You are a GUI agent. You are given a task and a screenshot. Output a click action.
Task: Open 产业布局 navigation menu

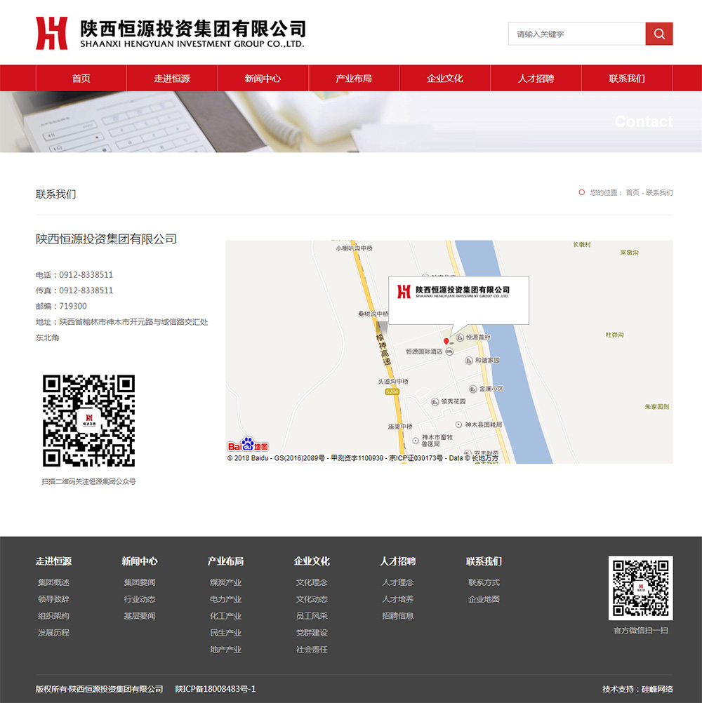(354, 79)
